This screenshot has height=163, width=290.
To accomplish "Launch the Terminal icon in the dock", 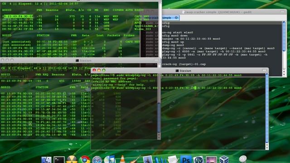I will click(x=59, y=160).
